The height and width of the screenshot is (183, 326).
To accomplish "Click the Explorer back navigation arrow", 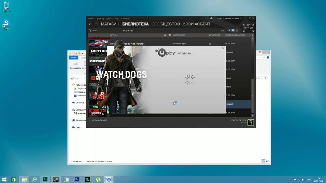I will click(x=72, y=78).
